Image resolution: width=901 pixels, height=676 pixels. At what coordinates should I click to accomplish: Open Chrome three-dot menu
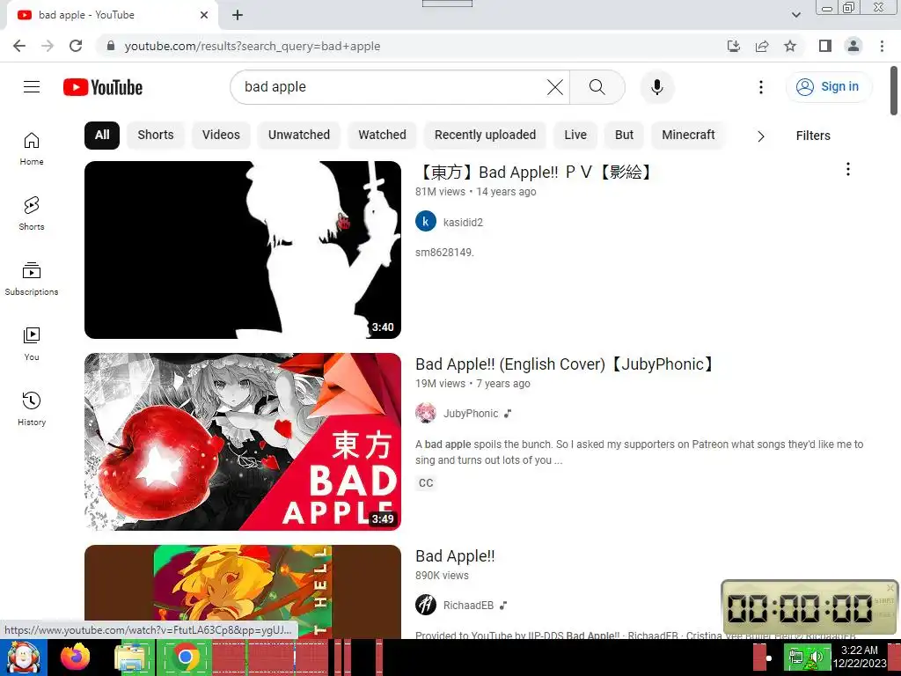point(882,46)
